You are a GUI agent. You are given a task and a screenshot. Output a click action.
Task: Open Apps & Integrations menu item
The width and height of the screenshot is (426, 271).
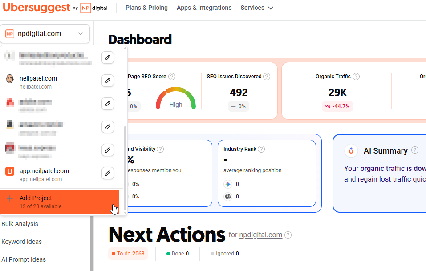click(x=204, y=8)
